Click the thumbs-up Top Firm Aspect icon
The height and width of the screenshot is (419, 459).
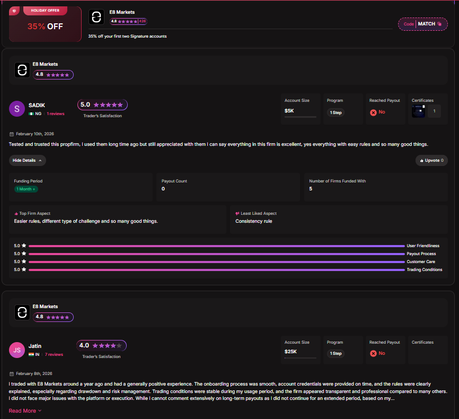[x=16, y=213]
